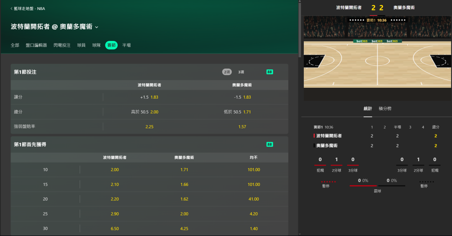Switch to the 球員 tab
This screenshot has width=452, height=236.
[81, 45]
